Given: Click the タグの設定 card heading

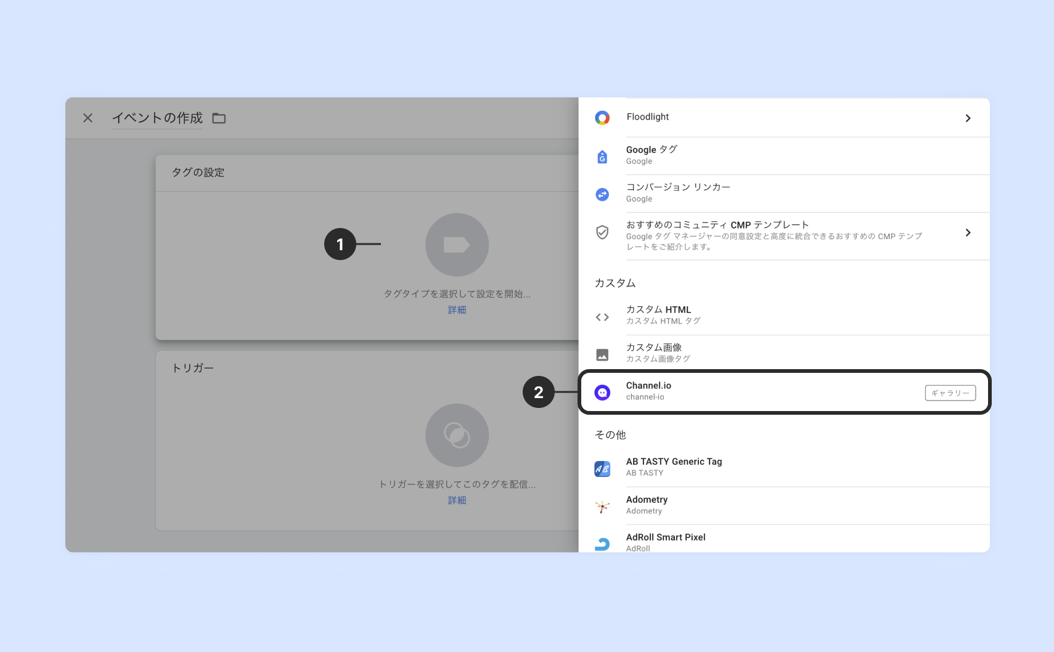Looking at the screenshot, I should 198,173.
